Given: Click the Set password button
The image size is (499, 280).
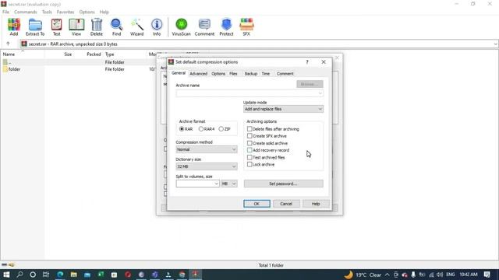Looking at the screenshot, I should [x=283, y=184].
